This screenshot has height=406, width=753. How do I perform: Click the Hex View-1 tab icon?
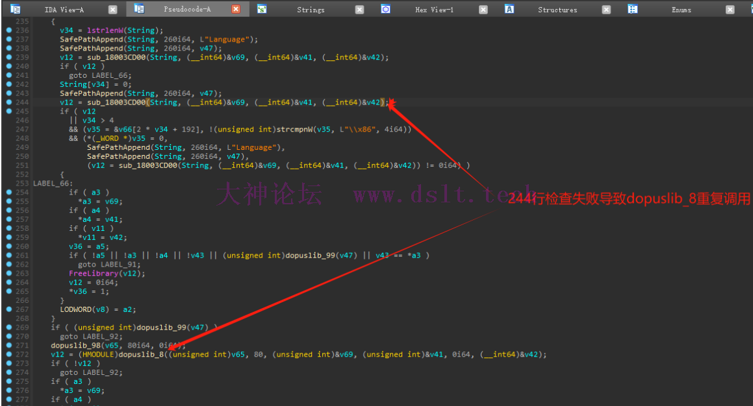tap(385, 9)
